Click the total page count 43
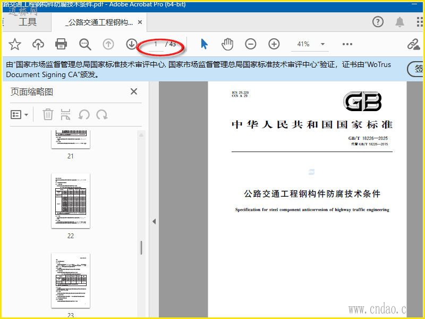 tap(173, 44)
